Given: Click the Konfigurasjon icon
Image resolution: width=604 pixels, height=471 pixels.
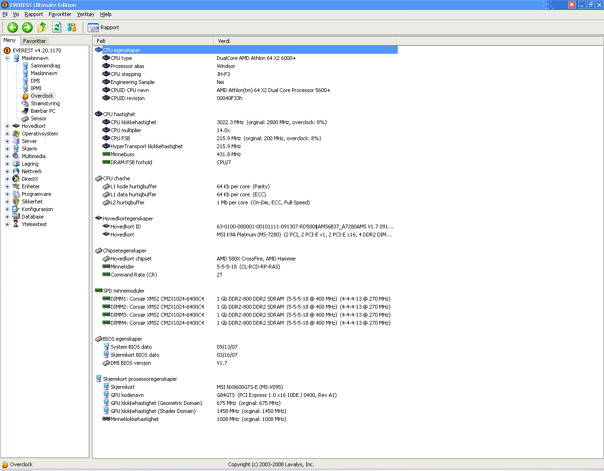Looking at the screenshot, I should click(16, 209).
